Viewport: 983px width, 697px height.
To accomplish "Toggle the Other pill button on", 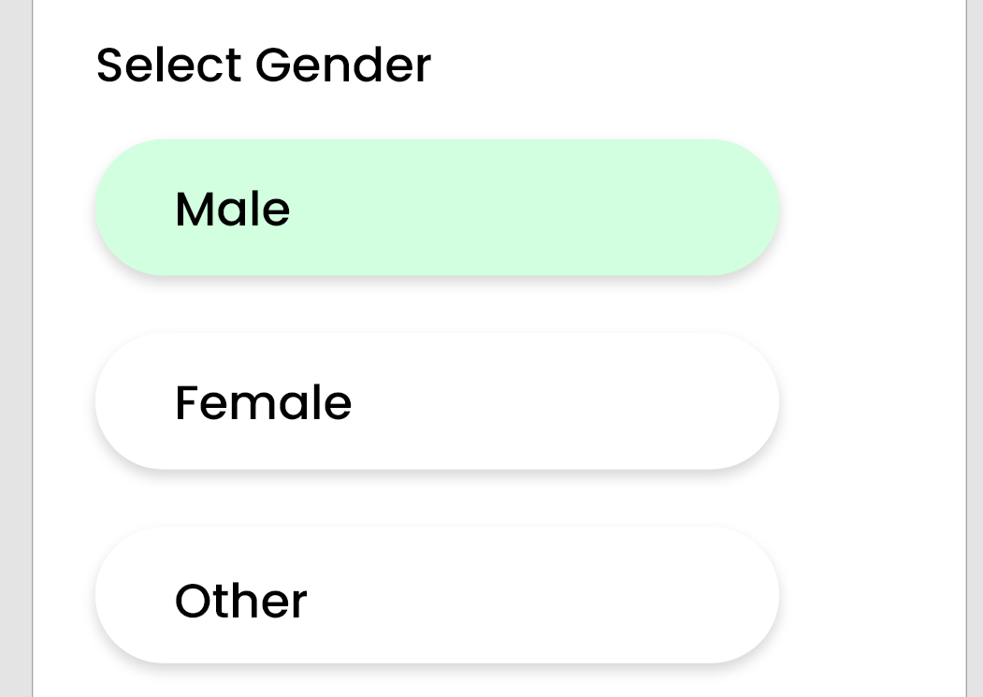I will click(x=437, y=596).
